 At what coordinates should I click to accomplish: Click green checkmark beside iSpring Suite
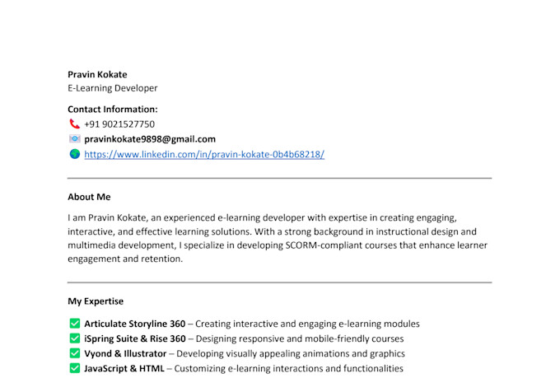[75, 338]
